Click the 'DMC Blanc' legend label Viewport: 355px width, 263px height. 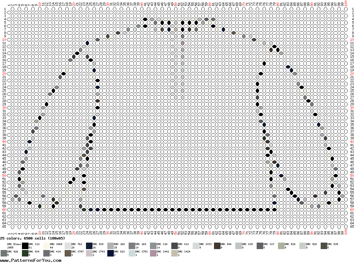tap(14, 244)
